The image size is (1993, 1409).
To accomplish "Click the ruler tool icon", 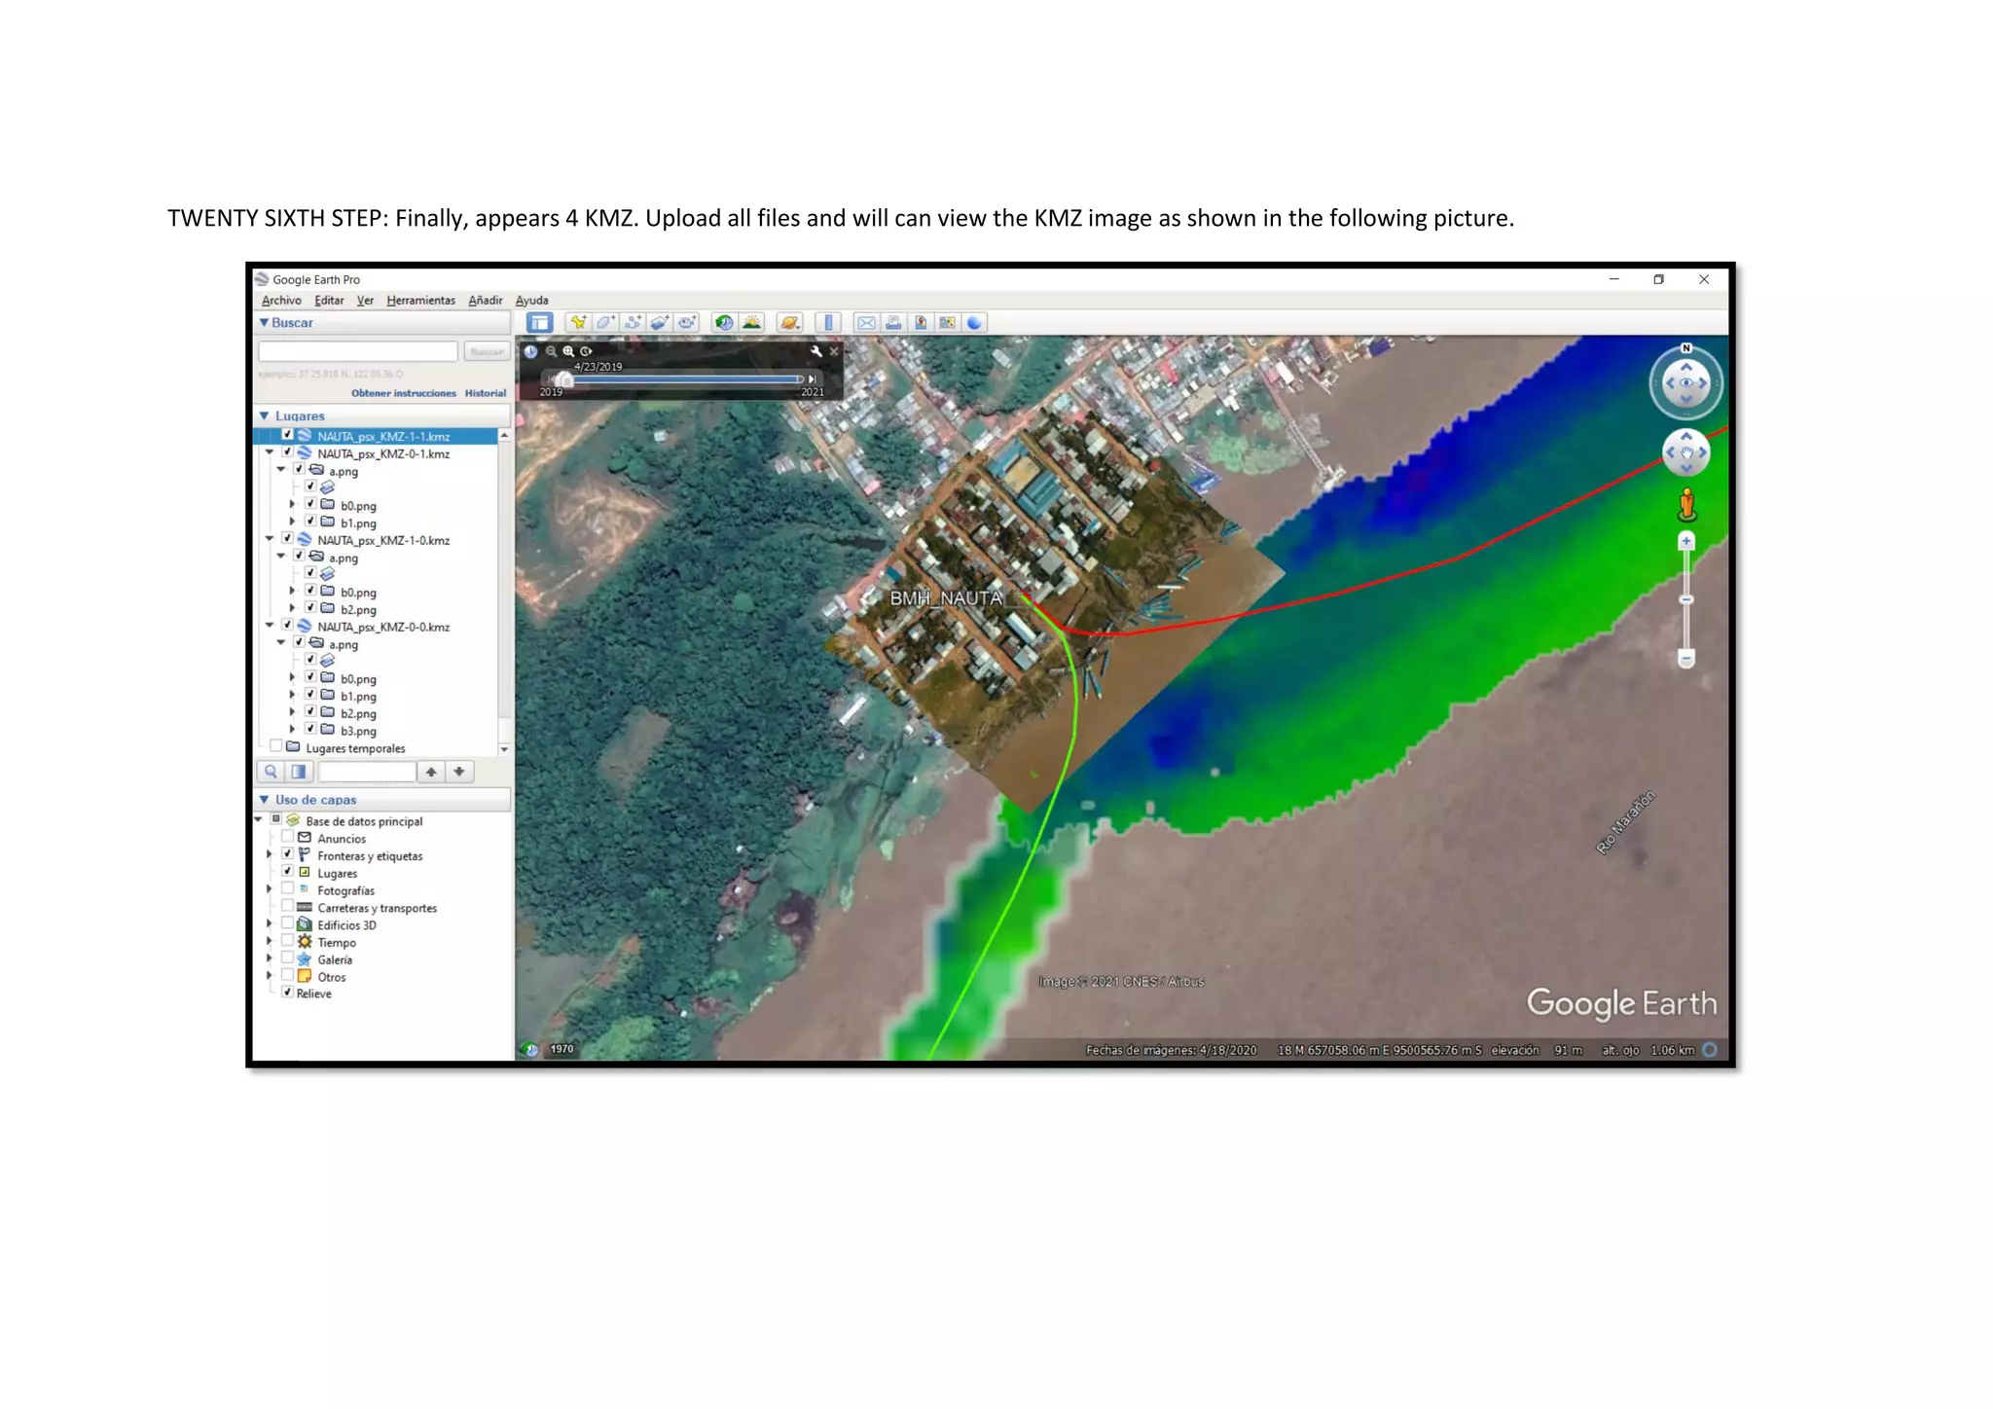I will [828, 323].
